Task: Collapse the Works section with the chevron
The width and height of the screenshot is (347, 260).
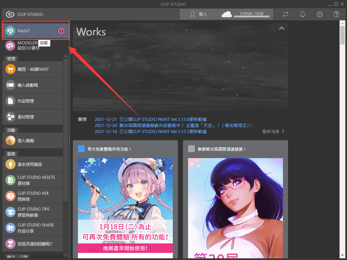Action: (281, 28)
